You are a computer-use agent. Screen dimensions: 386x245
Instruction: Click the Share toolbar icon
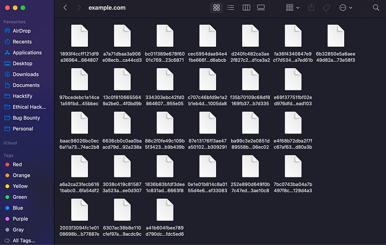point(311,8)
